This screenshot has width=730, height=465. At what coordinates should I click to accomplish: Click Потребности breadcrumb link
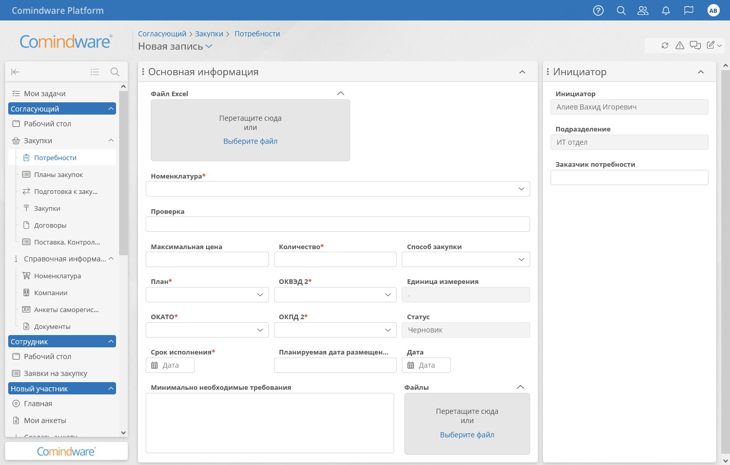(x=257, y=34)
